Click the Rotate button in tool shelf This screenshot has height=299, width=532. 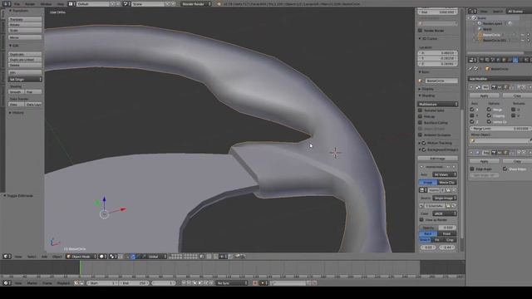pos(25,25)
